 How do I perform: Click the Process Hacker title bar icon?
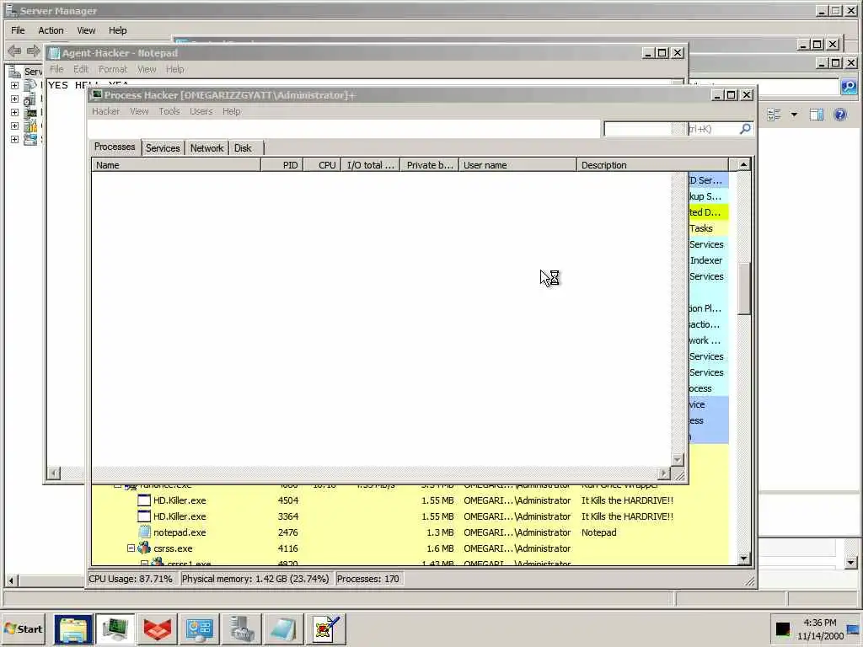tap(97, 95)
